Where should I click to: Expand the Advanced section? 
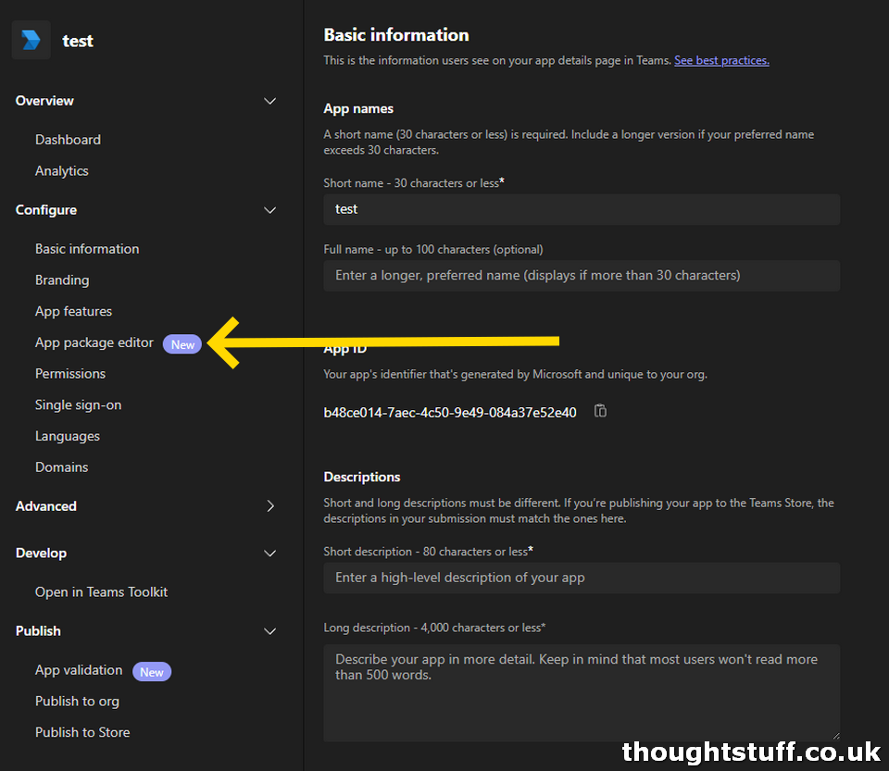click(270, 506)
